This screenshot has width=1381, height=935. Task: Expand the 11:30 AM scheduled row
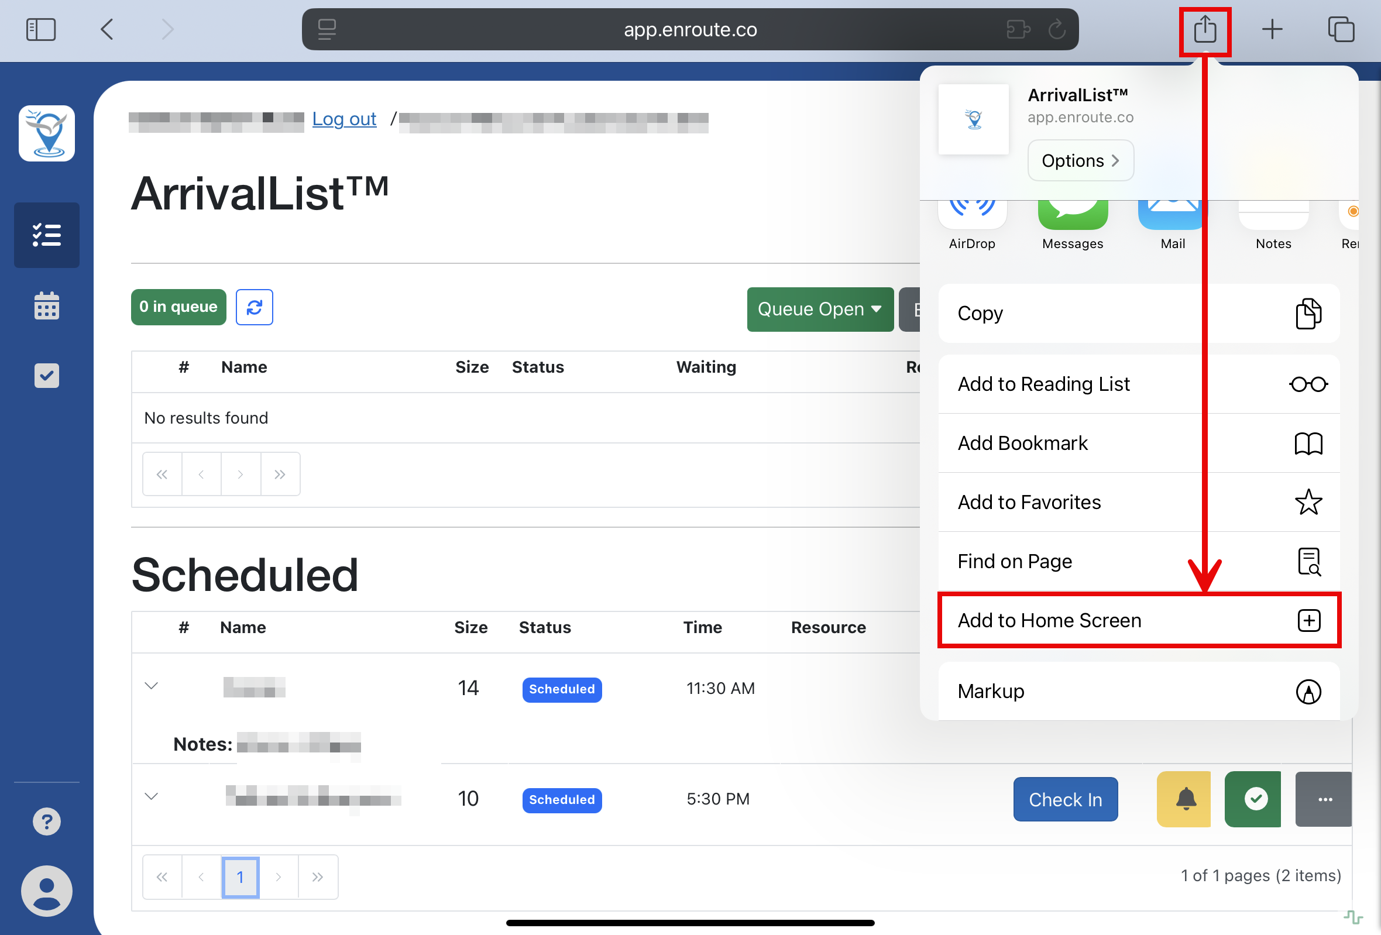(152, 686)
